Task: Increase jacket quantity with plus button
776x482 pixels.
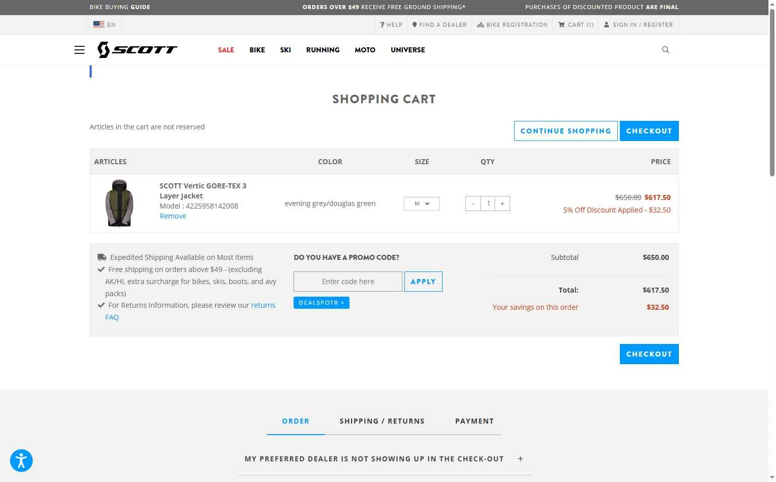Action: (503, 203)
